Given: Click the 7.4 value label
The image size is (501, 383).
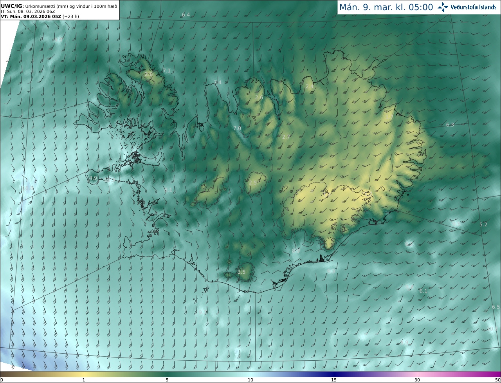Looking at the screenshot, I should 218,82.
